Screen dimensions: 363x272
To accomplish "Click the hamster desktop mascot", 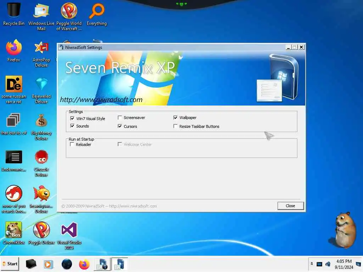I will 345,230.
